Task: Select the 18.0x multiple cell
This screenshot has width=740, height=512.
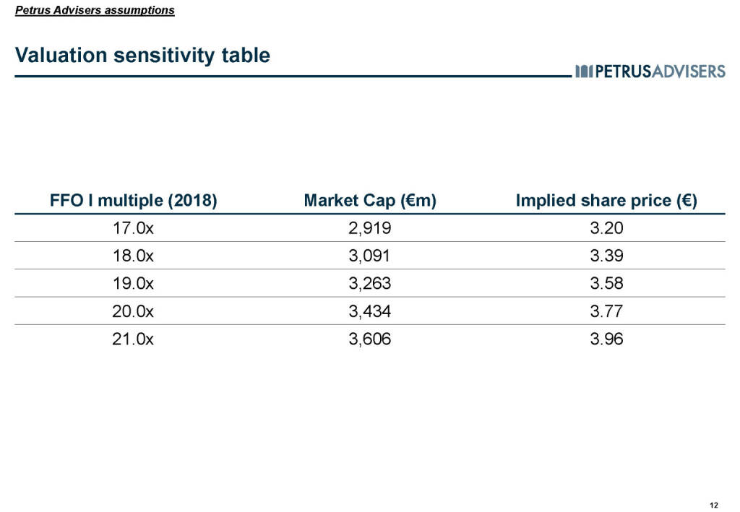Action: point(133,256)
